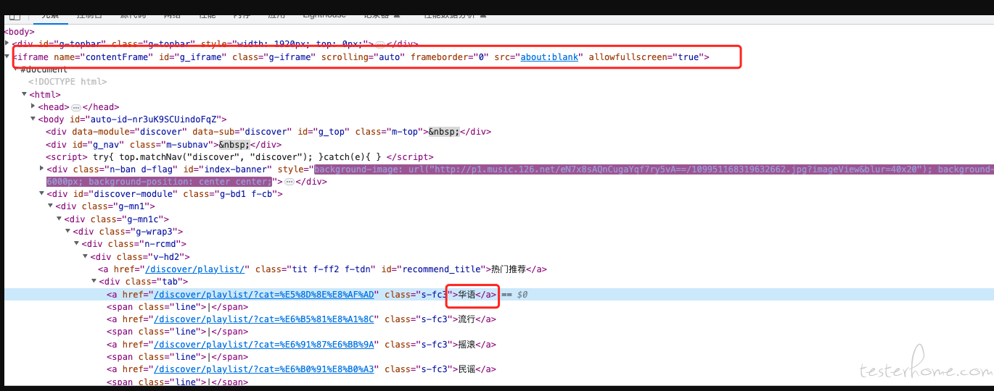Screen dimensions: 994x391
Task: Click the &nbsp; entity in m-top div
Action: tap(443, 132)
